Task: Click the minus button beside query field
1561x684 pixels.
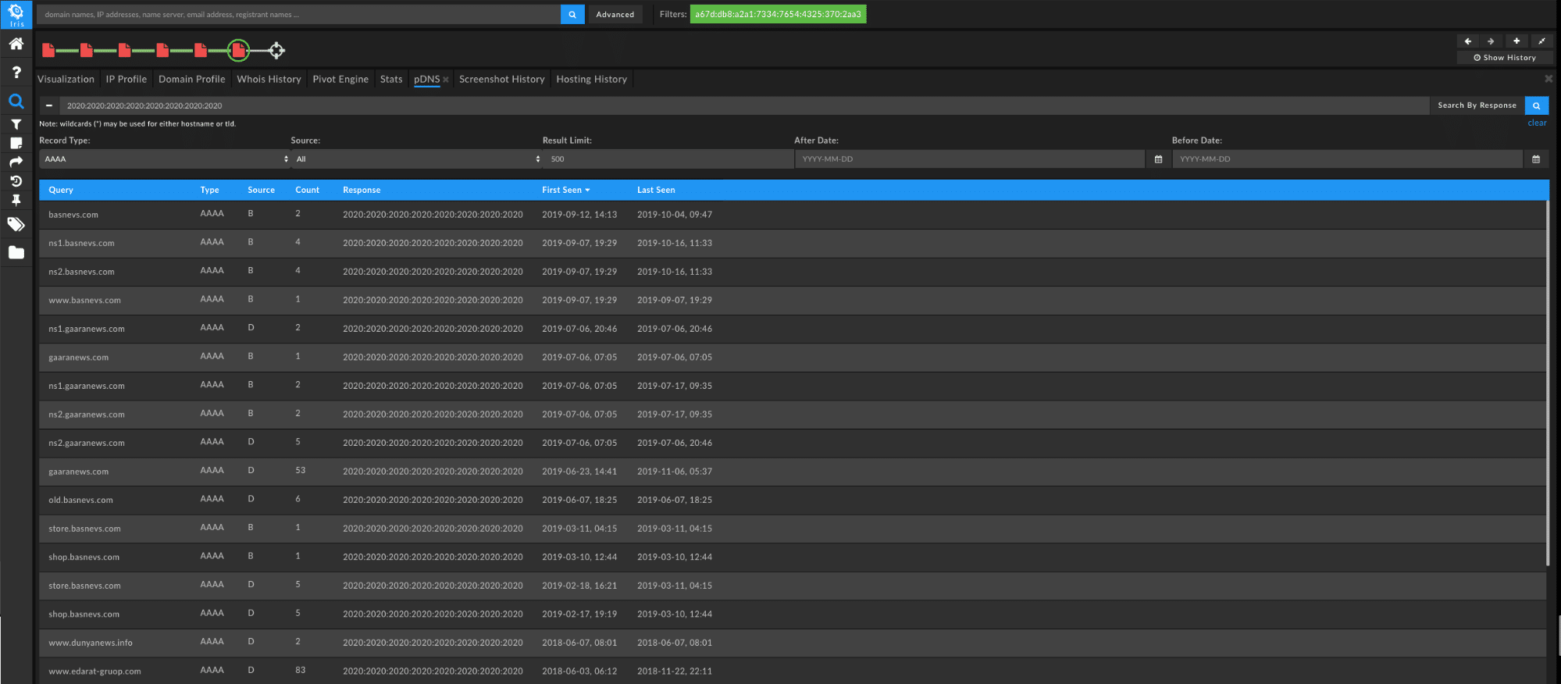Action: tap(49, 105)
